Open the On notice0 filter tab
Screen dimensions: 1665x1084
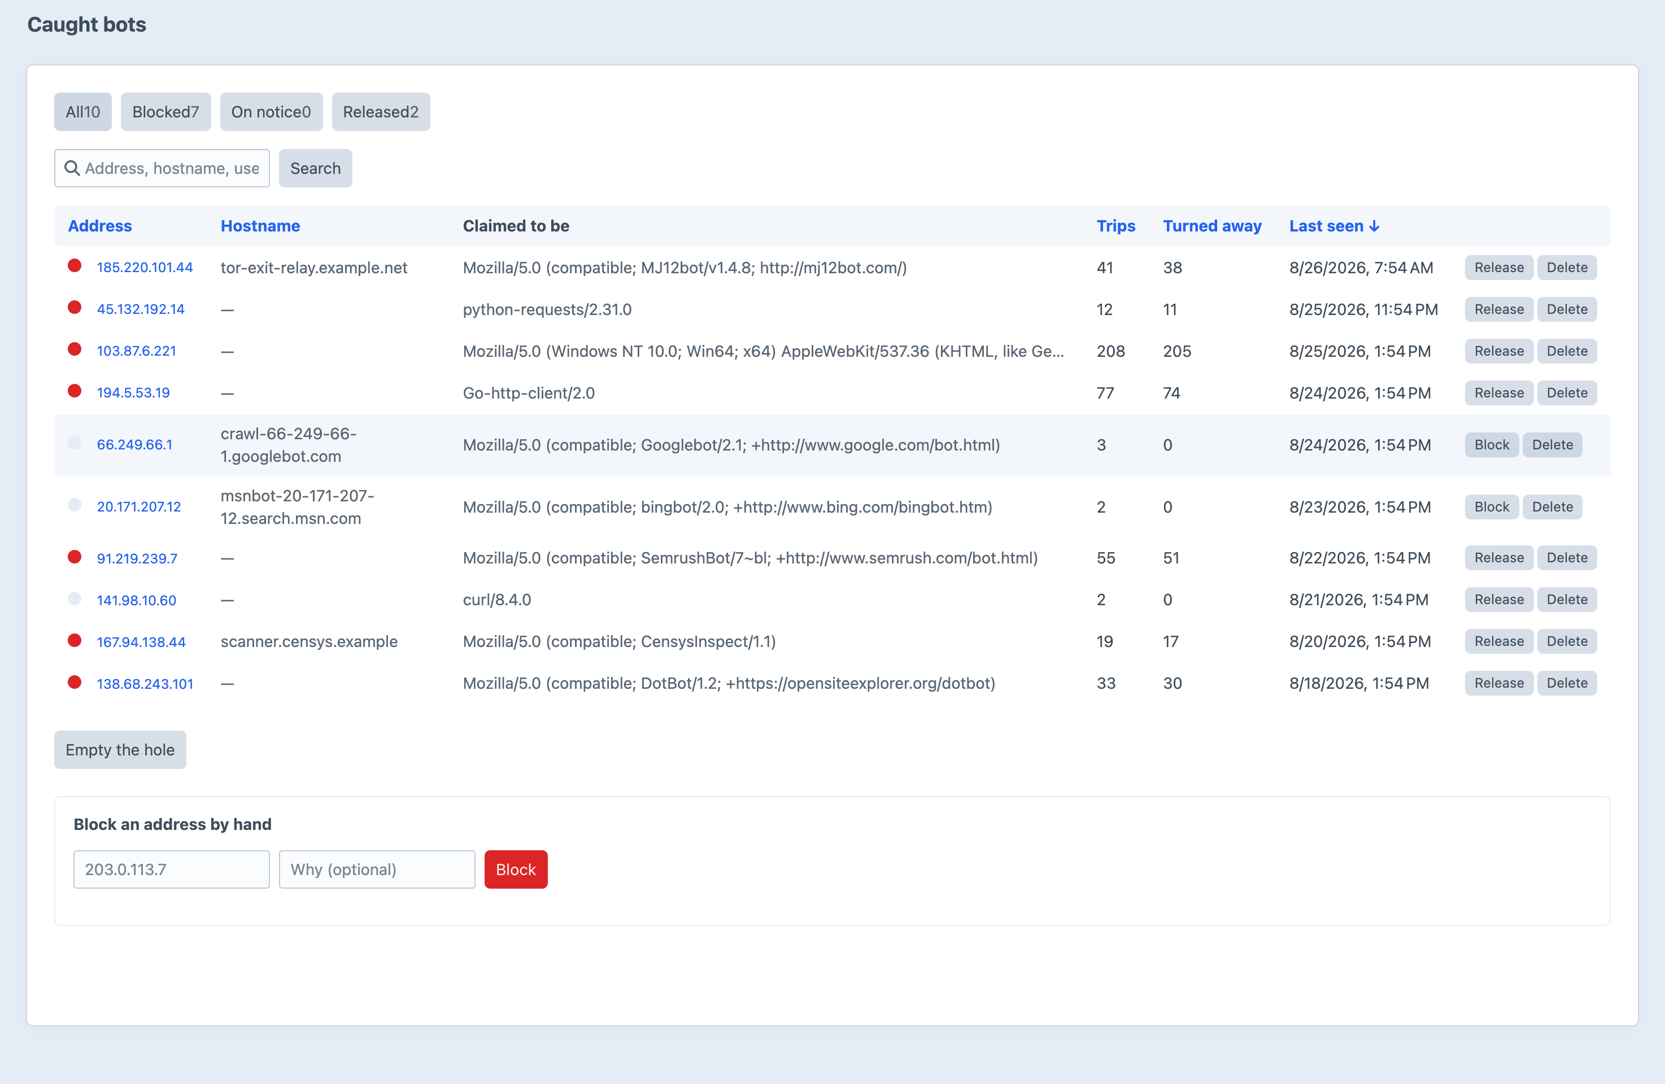coord(272,112)
